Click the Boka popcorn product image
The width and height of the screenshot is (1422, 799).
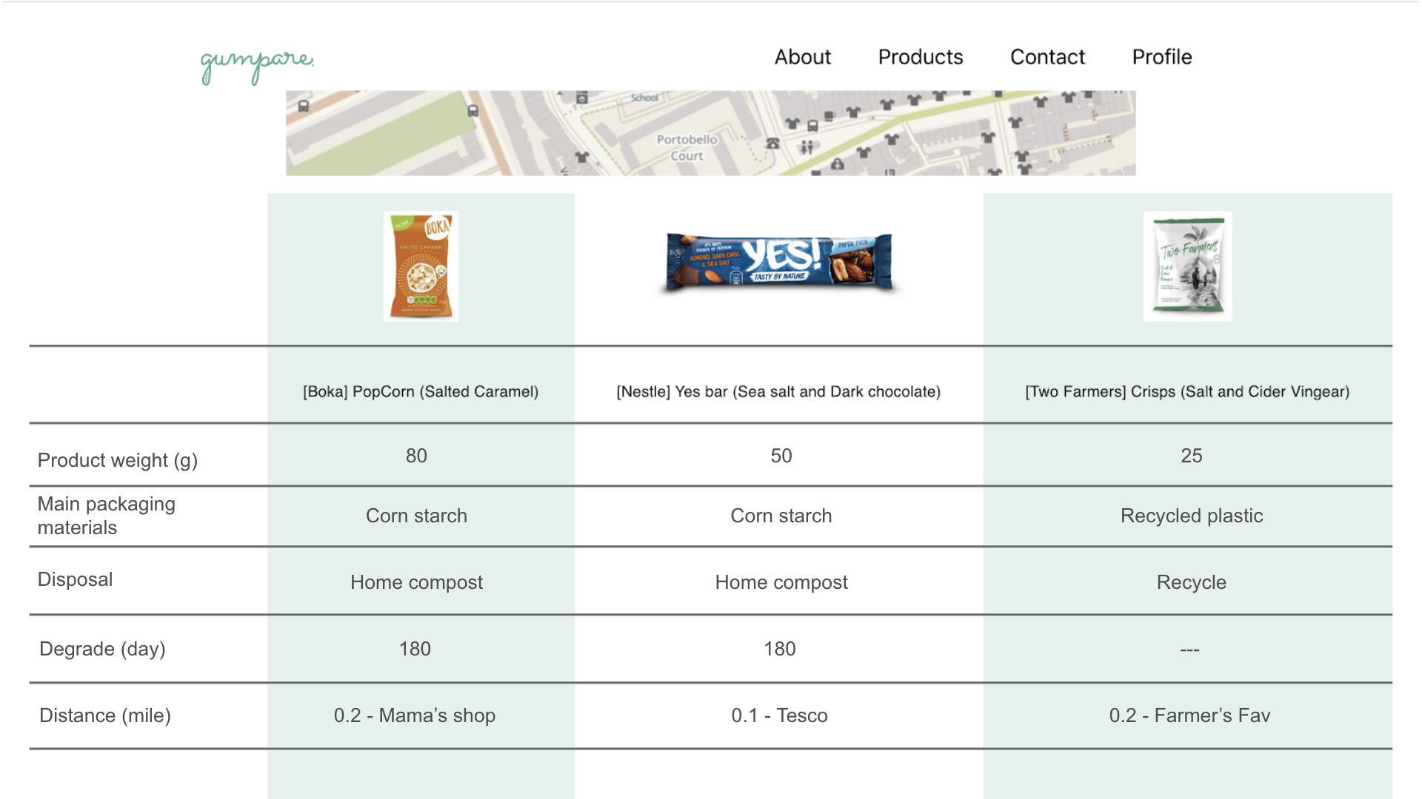point(421,266)
